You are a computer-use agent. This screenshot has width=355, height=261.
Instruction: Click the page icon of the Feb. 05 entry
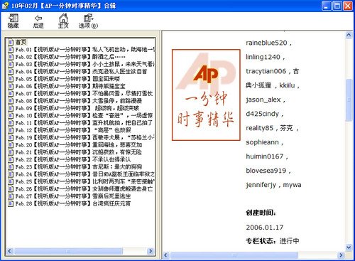(11, 79)
